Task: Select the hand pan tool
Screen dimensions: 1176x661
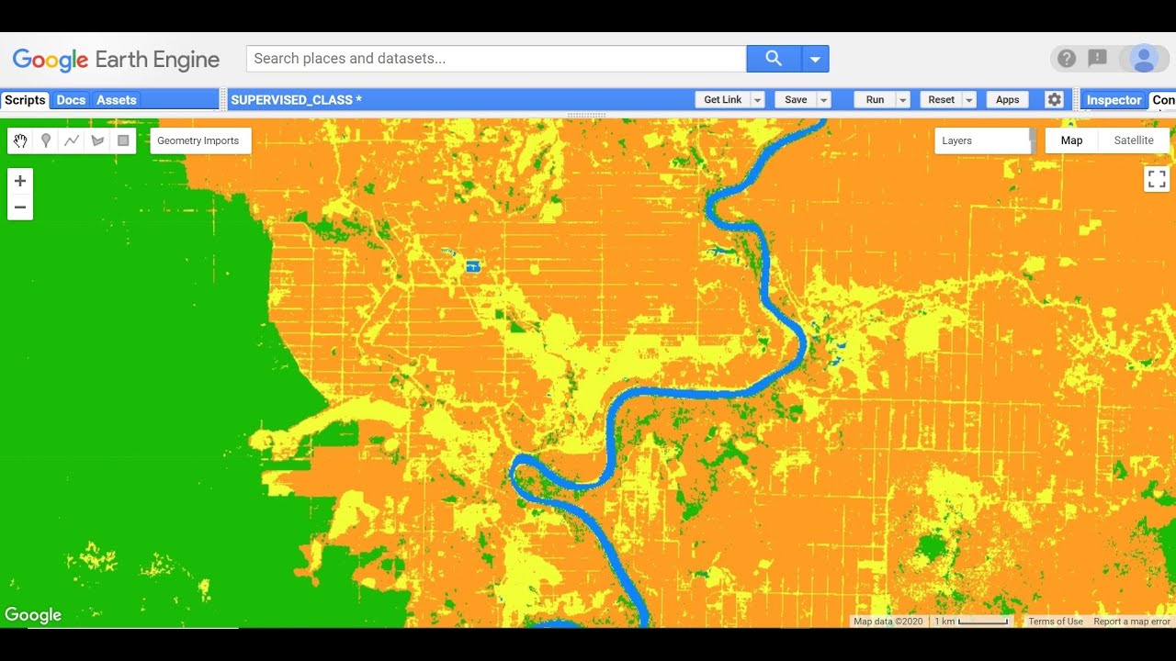Action: (x=20, y=140)
